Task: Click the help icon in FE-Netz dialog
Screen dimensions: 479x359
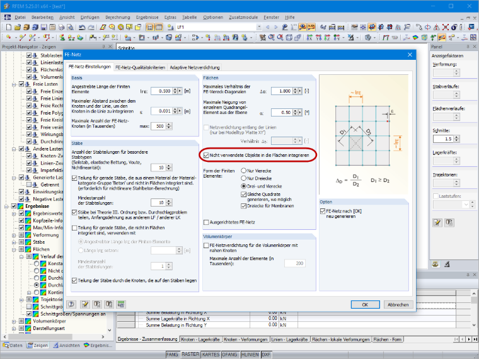Action: [x=71, y=304]
